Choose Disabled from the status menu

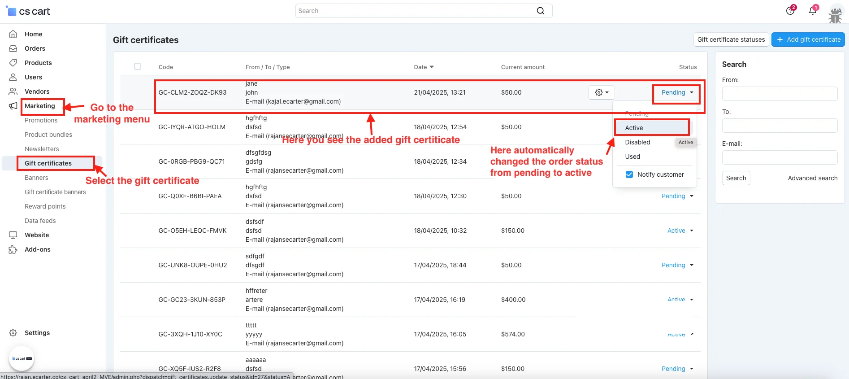click(x=637, y=142)
